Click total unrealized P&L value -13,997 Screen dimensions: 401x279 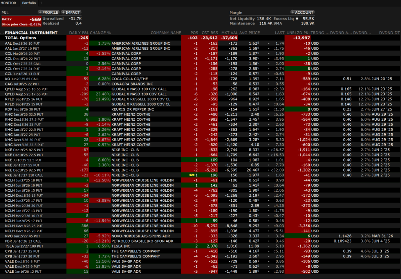301,38
